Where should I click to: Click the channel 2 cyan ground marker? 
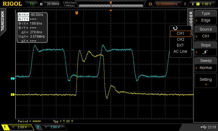[13, 79]
